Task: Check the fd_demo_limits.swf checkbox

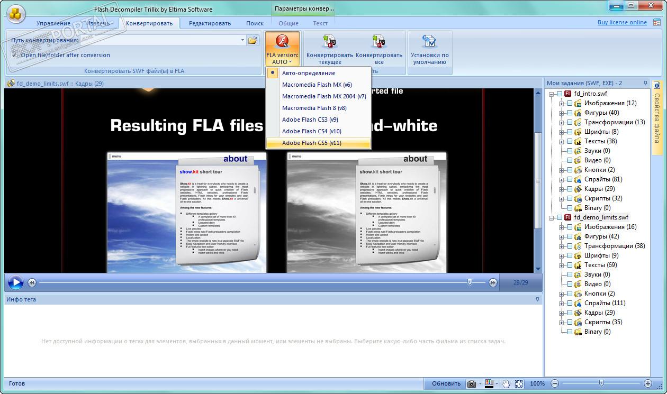Action: coord(560,217)
